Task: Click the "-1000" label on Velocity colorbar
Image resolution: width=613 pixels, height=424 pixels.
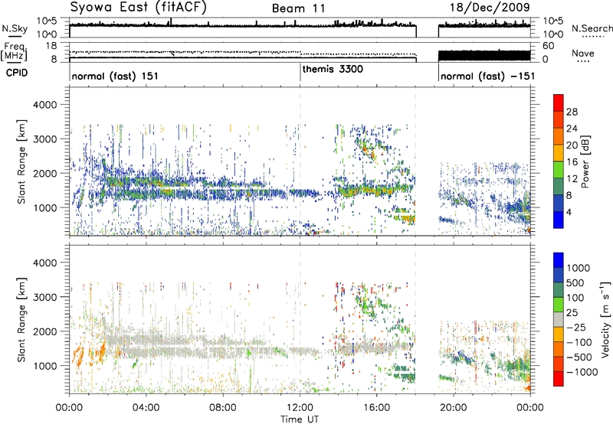Action: coord(582,372)
